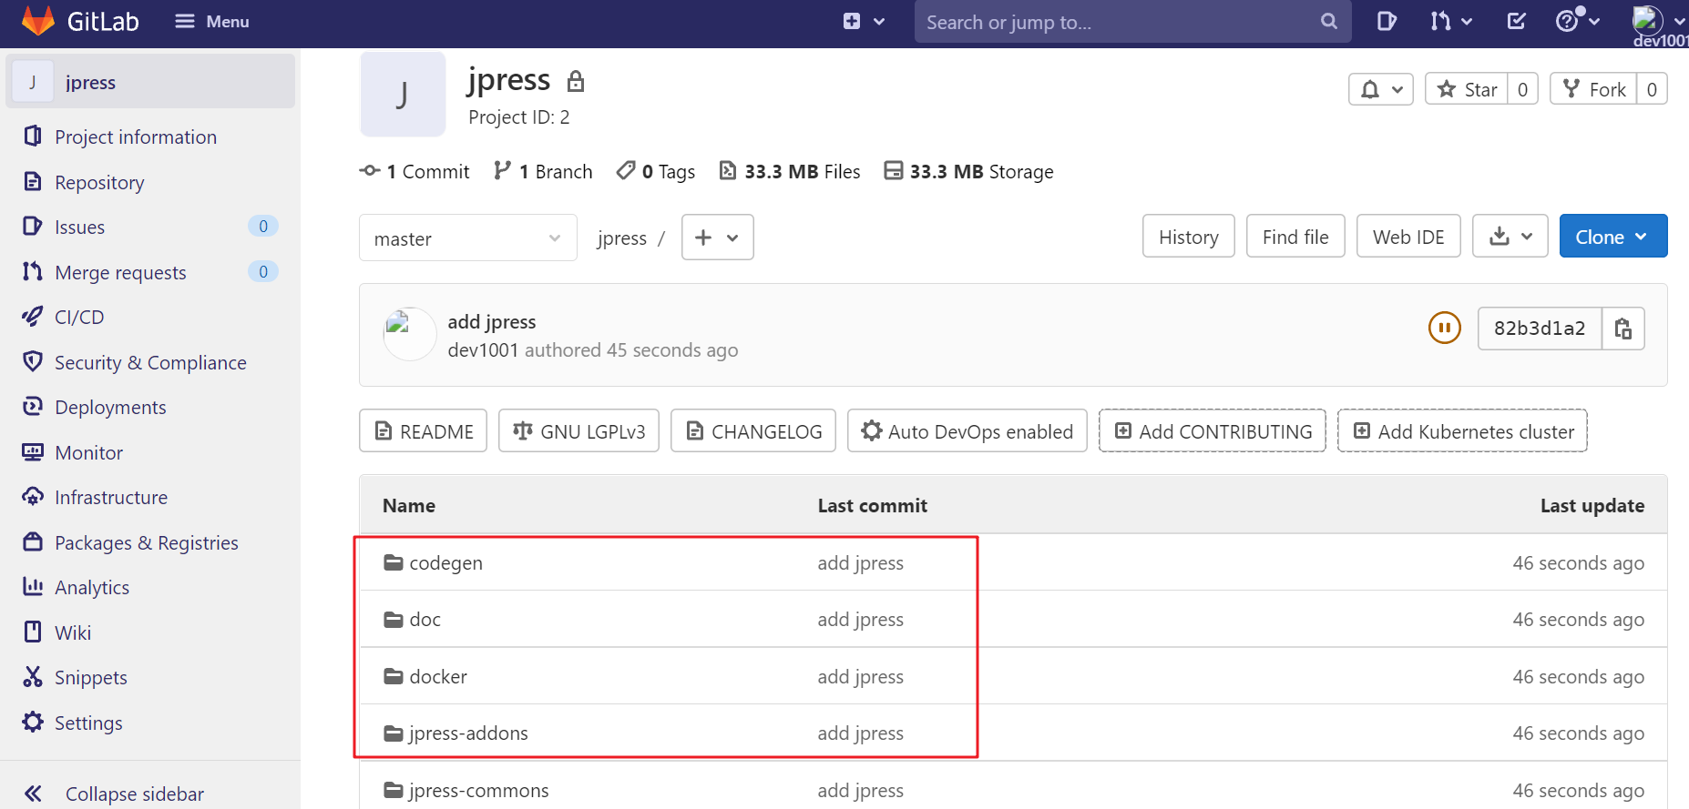This screenshot has height=809, width=1689.
Task: Open the README button
Action: click(424, 431)
